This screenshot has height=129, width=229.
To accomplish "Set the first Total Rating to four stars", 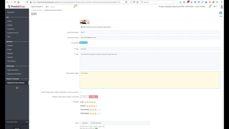I will point(98,110).
